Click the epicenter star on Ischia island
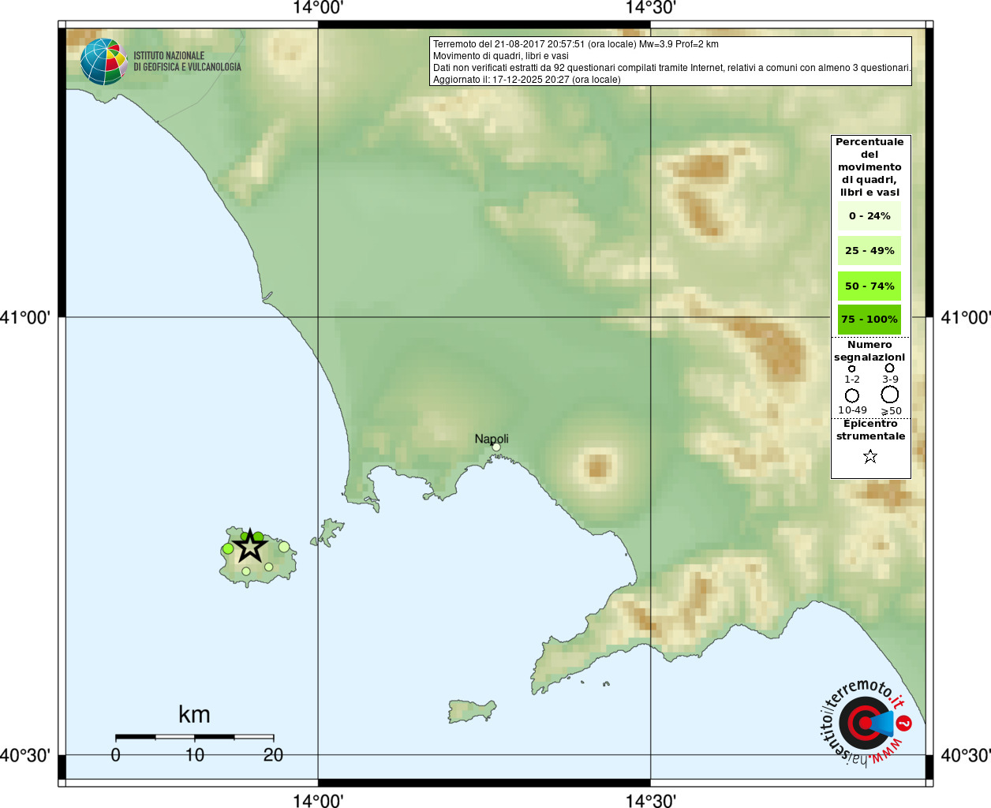 (x=250, y=545)
